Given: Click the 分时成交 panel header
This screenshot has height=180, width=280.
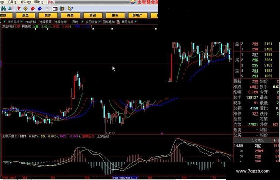Looking at the screenshot, I should [x=258, y=140].
